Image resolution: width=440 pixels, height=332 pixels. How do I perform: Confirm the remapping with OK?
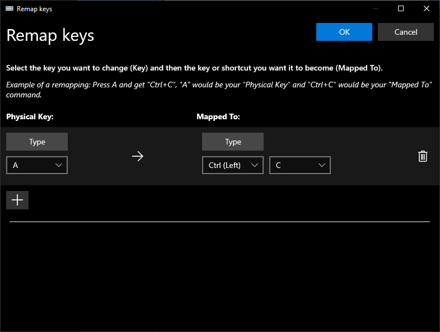pos(344,32)
